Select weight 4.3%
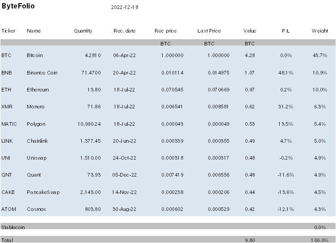 pyautogui.click(x=320, y=209)
